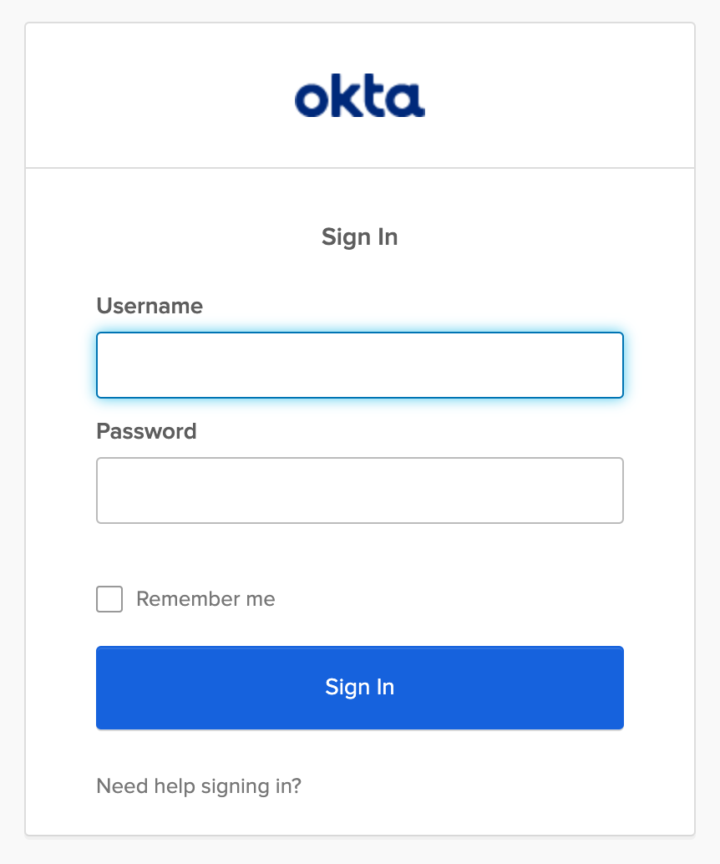Enable the Remember me checkbox
This screenshot has width=720, height=864.
109,599
